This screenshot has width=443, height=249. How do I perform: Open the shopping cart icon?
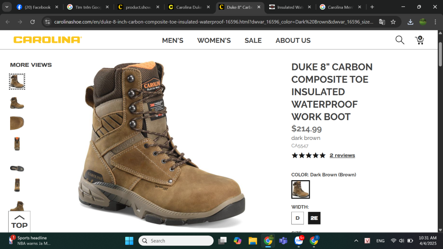[419, 40]
